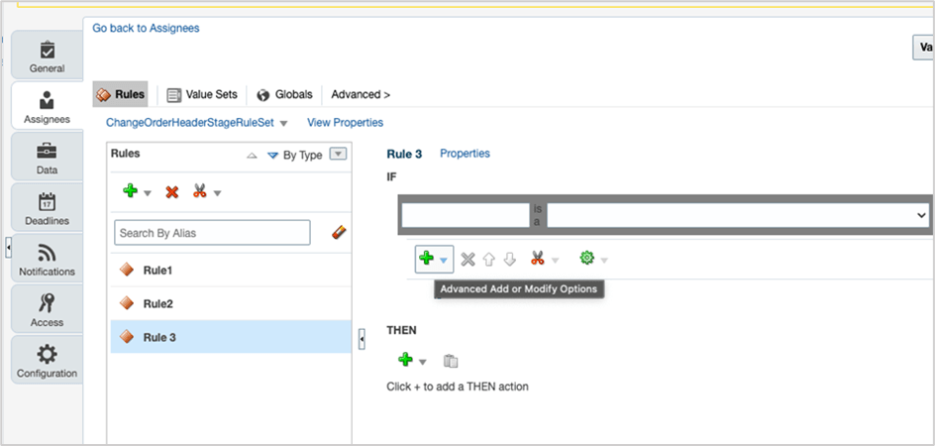This screenshot has width=935, height=446.
Task: Click the scissors cut icon in Rules list toolbar
Action: (200, 191)
